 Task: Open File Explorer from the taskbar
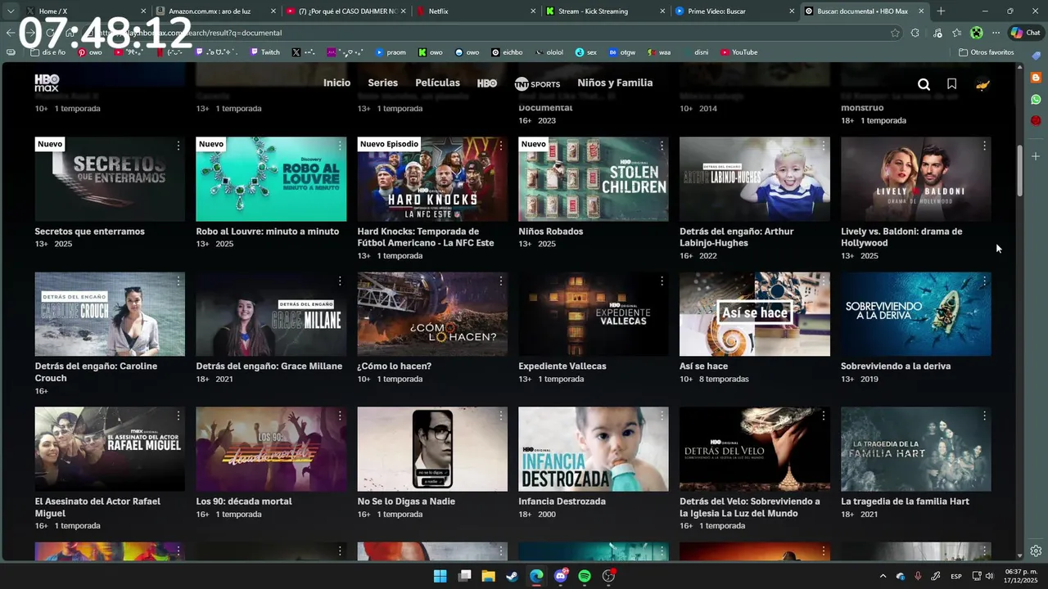[489, 576]
